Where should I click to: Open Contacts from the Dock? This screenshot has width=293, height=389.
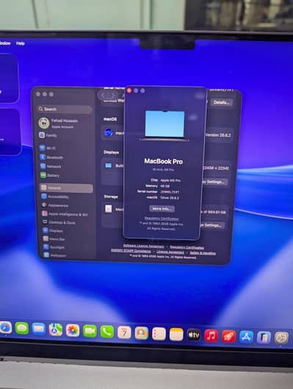[x=141, y=333]
